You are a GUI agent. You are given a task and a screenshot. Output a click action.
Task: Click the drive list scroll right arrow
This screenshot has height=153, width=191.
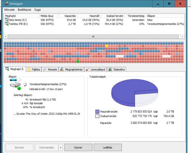click(182, 37)
